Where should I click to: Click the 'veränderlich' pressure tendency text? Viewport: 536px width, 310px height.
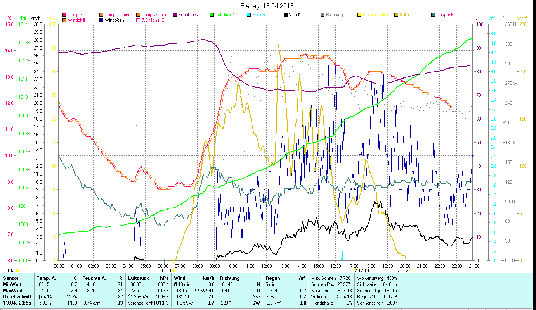pyautogui.click(x=139, y=303)
